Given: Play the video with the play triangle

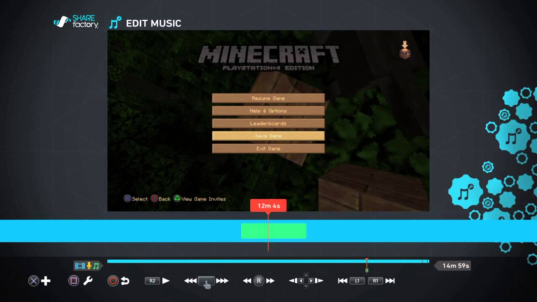Looking at the screenshot, I should (166, 281).
